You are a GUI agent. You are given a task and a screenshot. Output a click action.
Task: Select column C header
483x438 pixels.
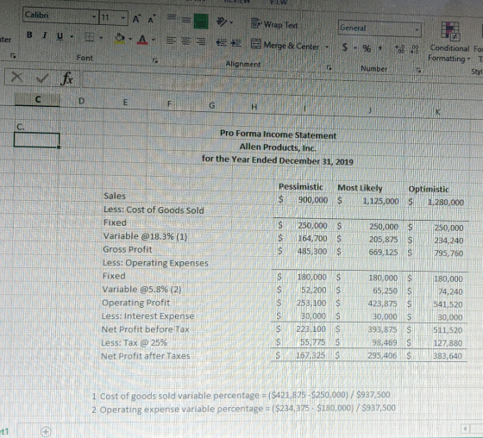38,99
